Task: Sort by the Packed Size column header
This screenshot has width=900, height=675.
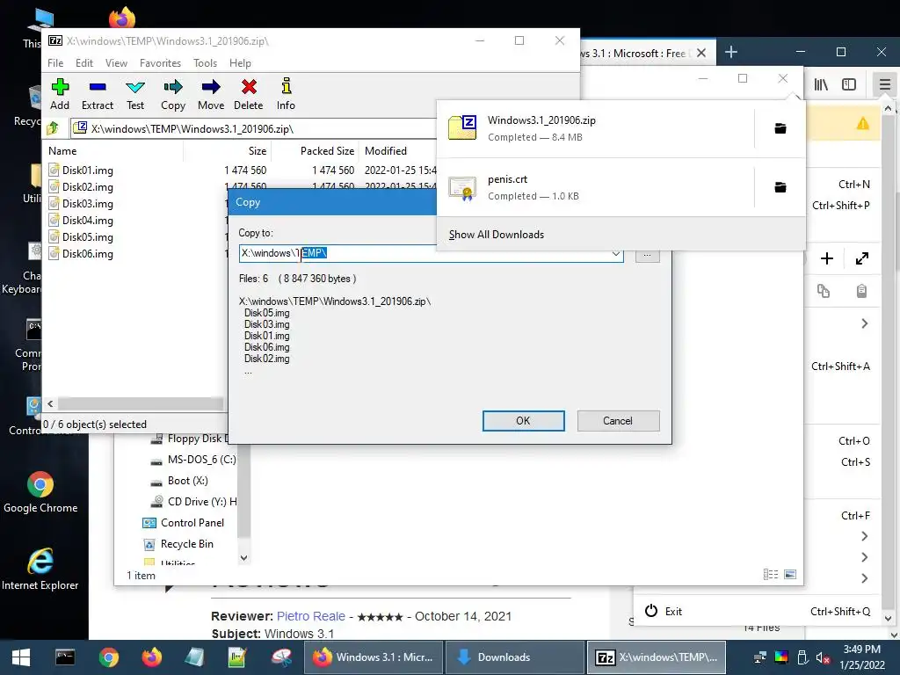Action: tap(316, 151)
